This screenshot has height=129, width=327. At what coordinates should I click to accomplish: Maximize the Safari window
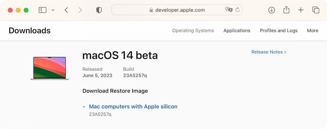click(x=26, y=10)
